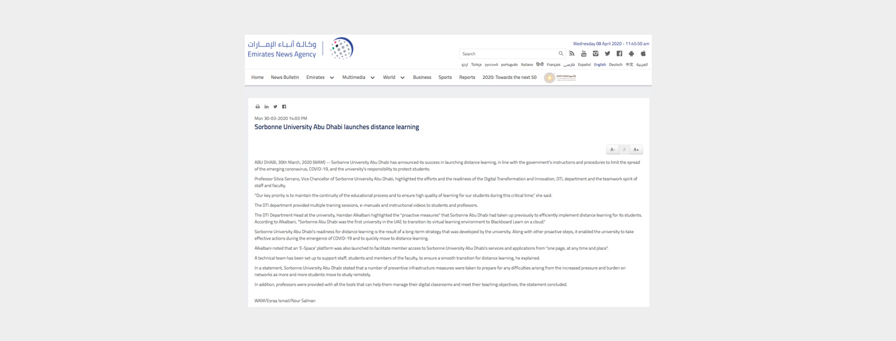Screen dimensions: 896x341
Task: Print the article using the printer icon
Action: coord(258,107)
